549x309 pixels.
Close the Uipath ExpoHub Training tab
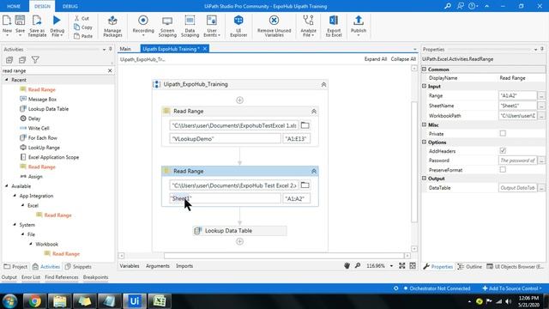pos(205,49)
